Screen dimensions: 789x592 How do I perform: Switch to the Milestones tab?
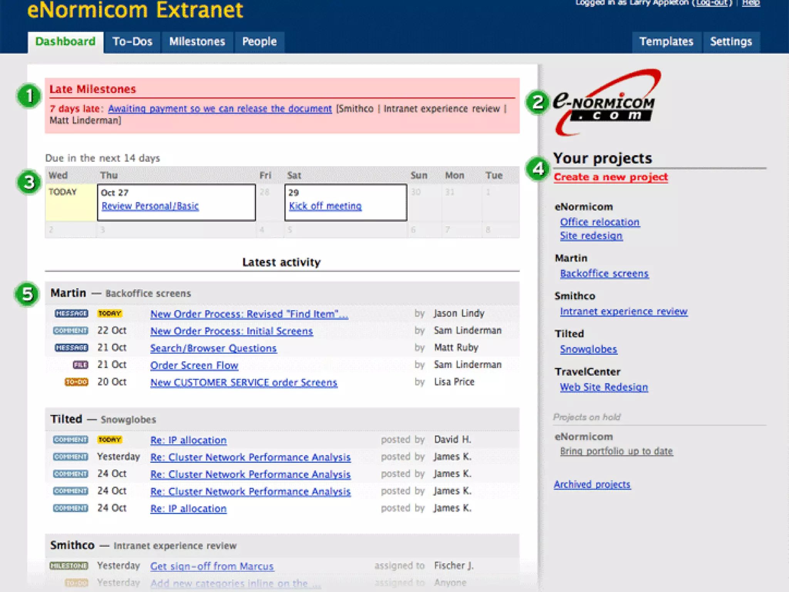point(197,42)
